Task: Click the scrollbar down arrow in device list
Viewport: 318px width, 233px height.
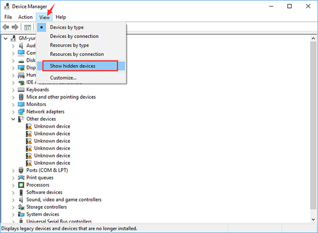Action: pos(313,219)
